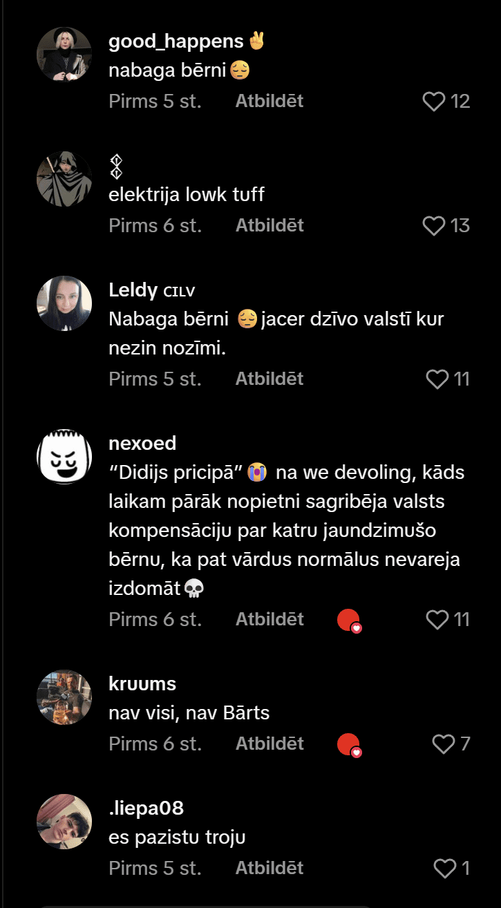The width and height of the screenshot is (501, 908).
Task: Click Atbildēt under nexoed's comment
Action: tap(270, 619)
